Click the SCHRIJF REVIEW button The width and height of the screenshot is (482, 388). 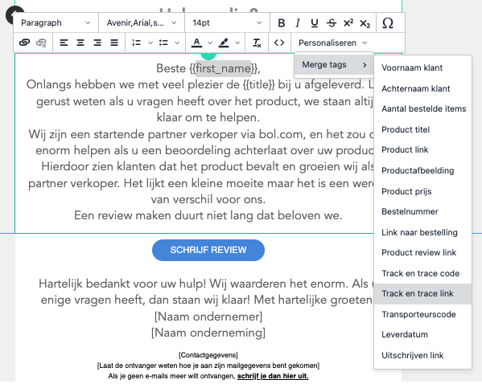tap(208, 250)
